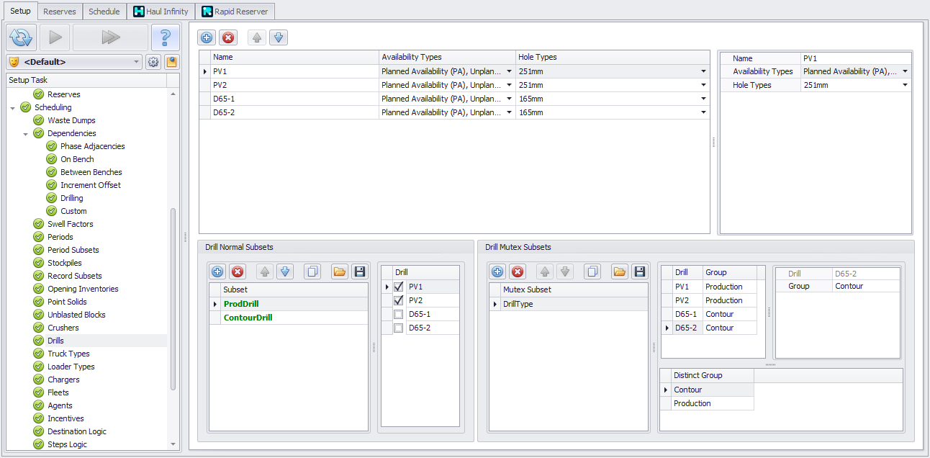
Task: Open help with the question mark icon
Action: tap(165, 37)
